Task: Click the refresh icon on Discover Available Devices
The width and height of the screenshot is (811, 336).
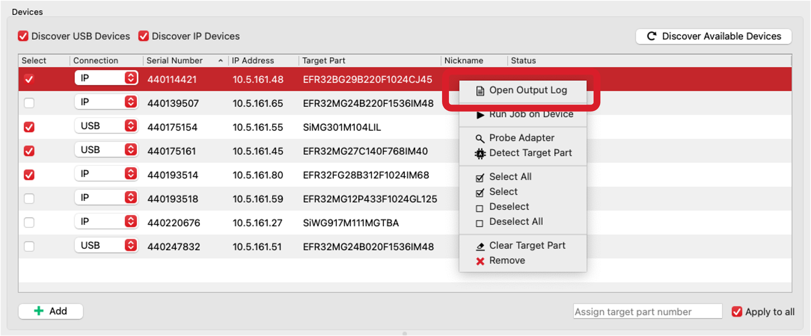Action: (x=652, y=36)
